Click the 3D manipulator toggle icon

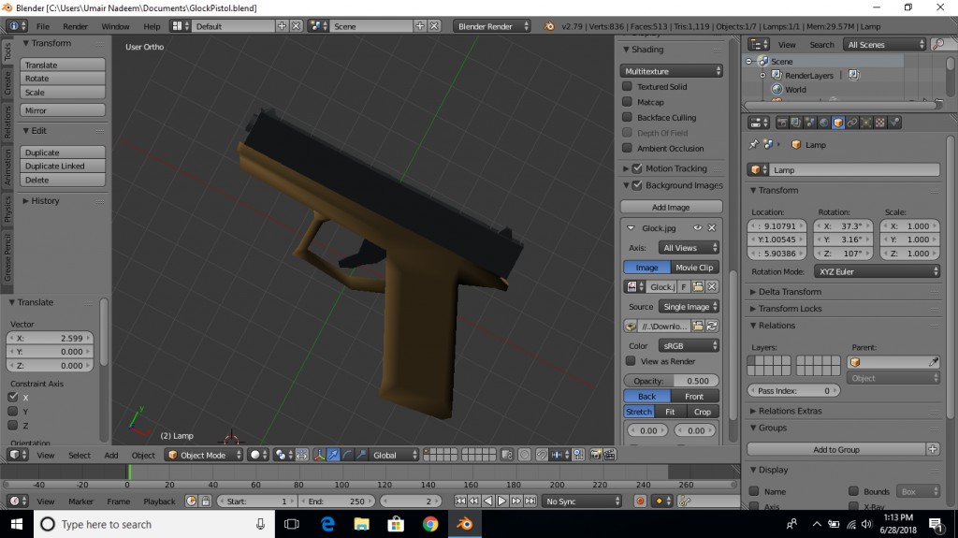click(x=319, y=455)
